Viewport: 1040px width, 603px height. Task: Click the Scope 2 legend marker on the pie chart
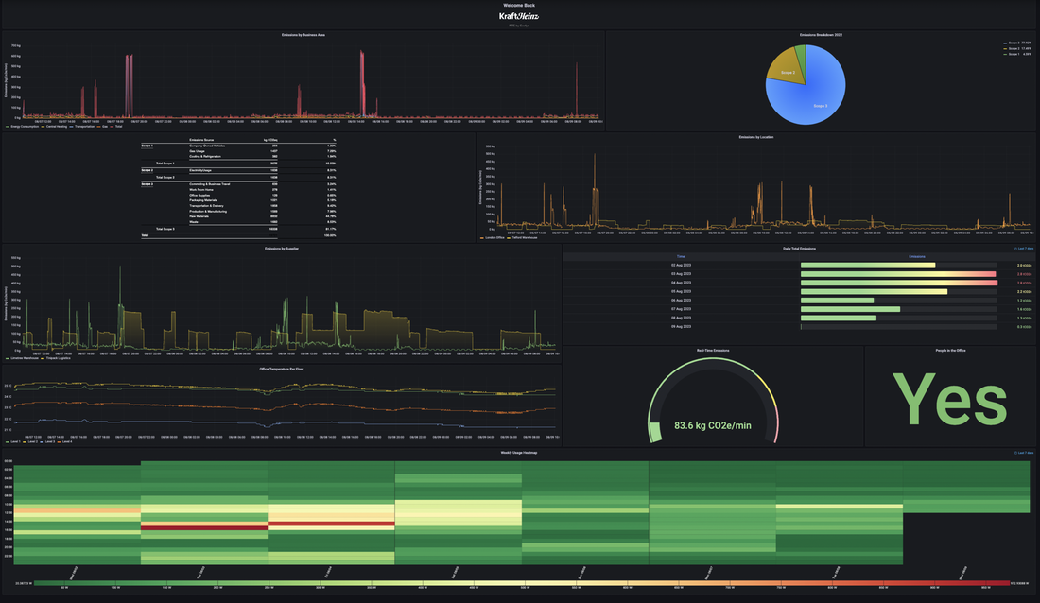1005,48
